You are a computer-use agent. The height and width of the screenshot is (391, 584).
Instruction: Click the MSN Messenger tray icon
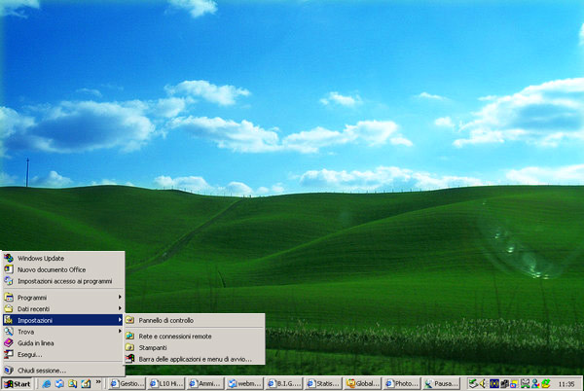pyautogui.click(x=535, y=383)
